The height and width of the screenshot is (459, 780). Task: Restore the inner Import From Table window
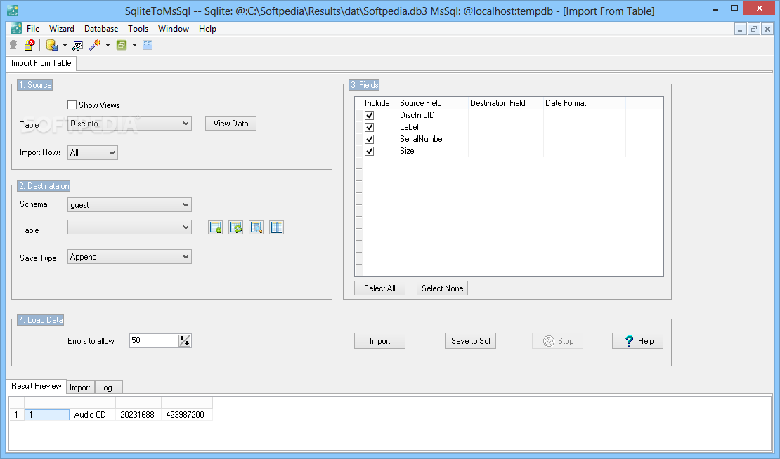click(x=753, y=29)
